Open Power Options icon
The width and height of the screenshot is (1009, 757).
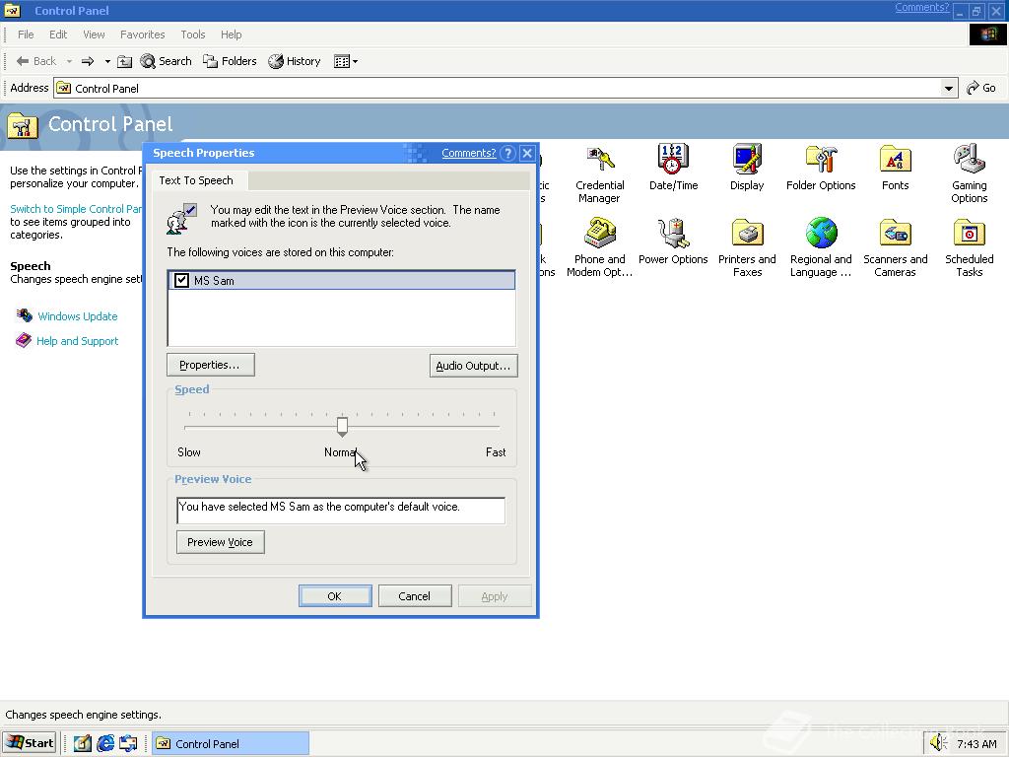(673, 241)
